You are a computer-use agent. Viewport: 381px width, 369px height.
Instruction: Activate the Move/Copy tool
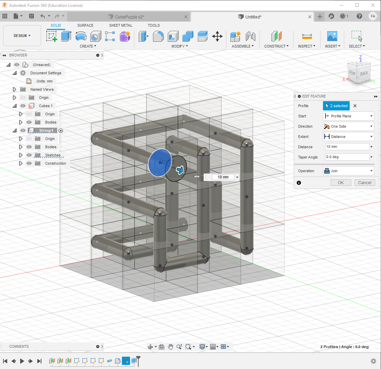(217, 36)
